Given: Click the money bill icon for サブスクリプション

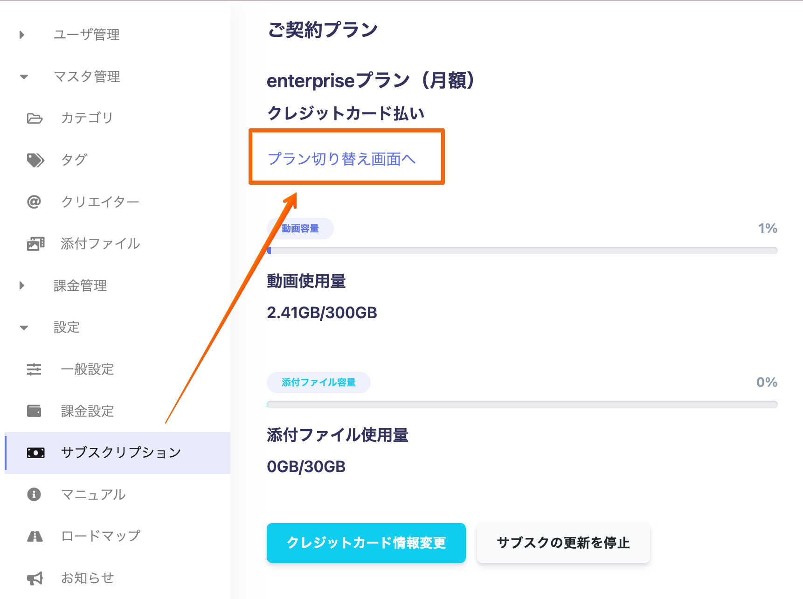Looking at the screenshot, I should [x=35, y=453].
